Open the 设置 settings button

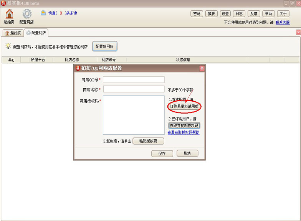(225, 14)
